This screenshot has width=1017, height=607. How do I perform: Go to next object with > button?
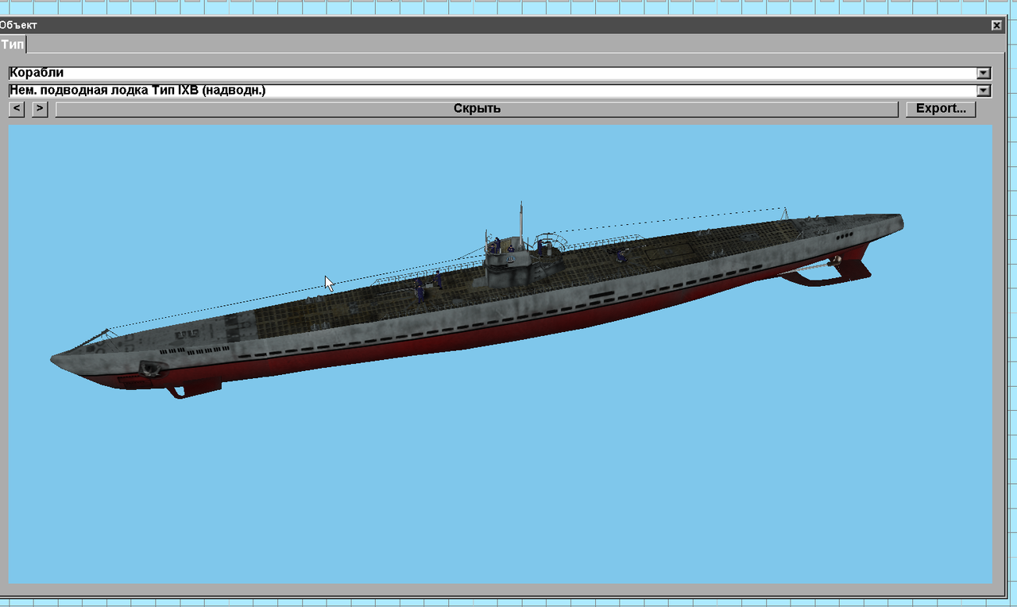click(40, 109)
